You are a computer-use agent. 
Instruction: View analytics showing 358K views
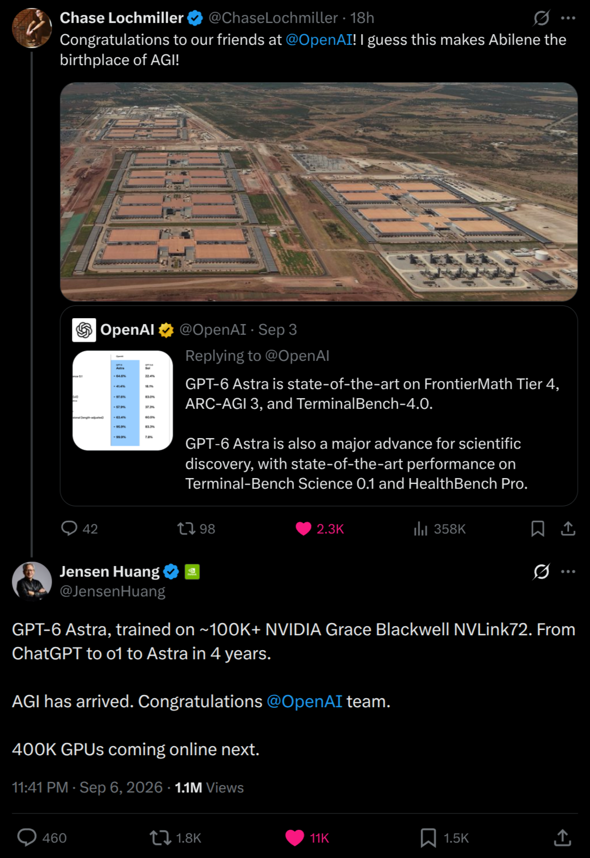[439, 529]
